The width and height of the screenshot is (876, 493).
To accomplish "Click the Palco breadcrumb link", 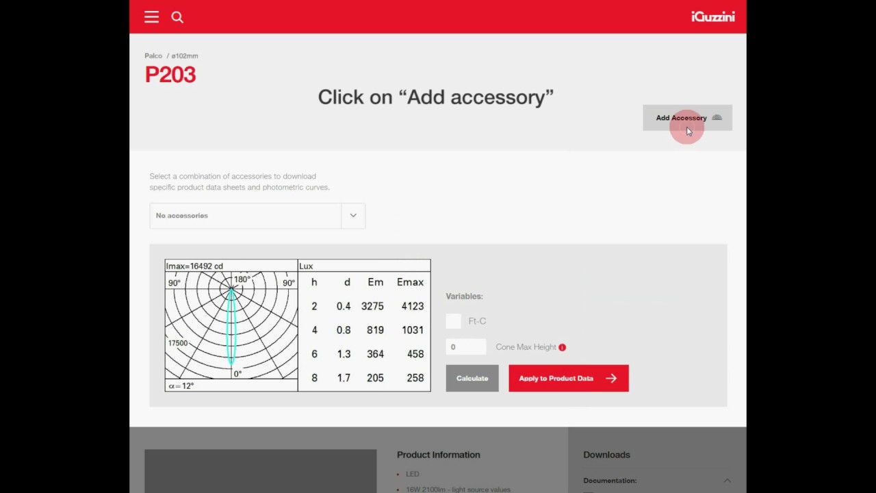I will [x=153, y=55].
